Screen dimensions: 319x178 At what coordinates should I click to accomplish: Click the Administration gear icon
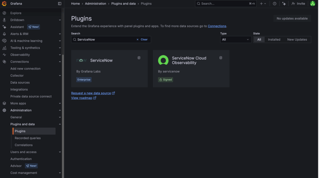[4, 110]
